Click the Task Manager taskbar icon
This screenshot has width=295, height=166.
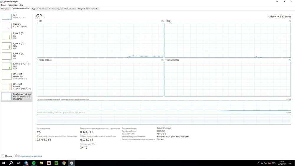coord(71,163)
